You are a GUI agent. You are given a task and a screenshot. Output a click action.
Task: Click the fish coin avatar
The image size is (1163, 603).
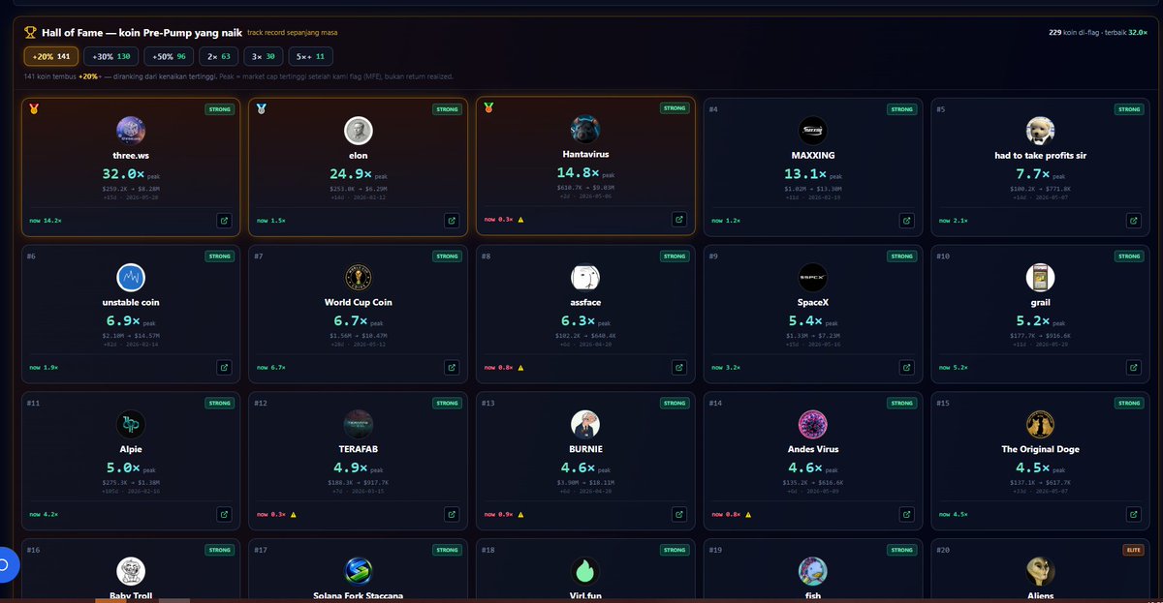coord(813,572)
